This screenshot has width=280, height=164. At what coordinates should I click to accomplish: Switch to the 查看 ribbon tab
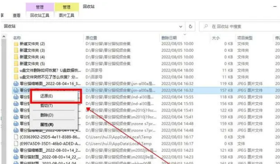click(16, 16)
